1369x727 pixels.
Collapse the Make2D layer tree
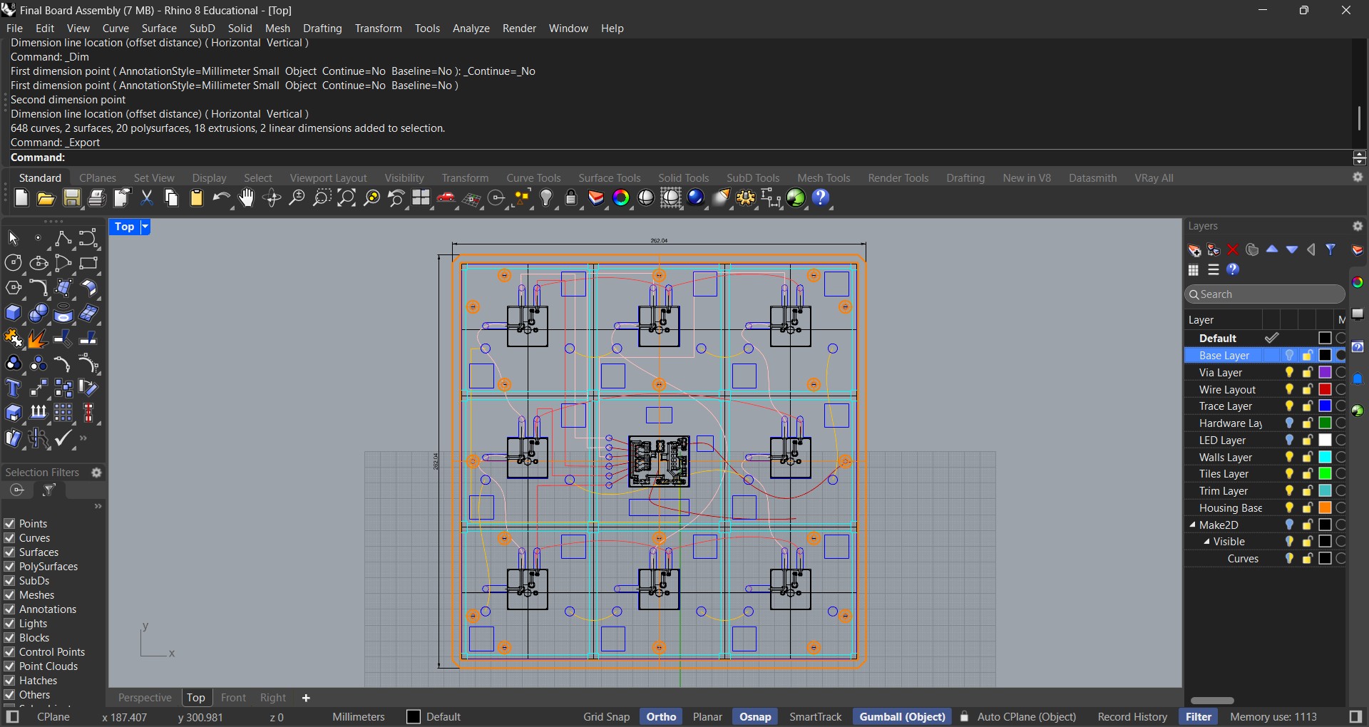[1192, 525]
